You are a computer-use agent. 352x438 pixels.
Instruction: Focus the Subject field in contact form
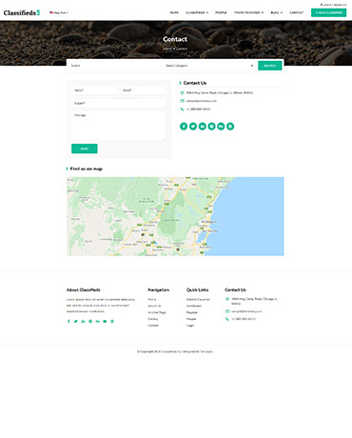118,103
